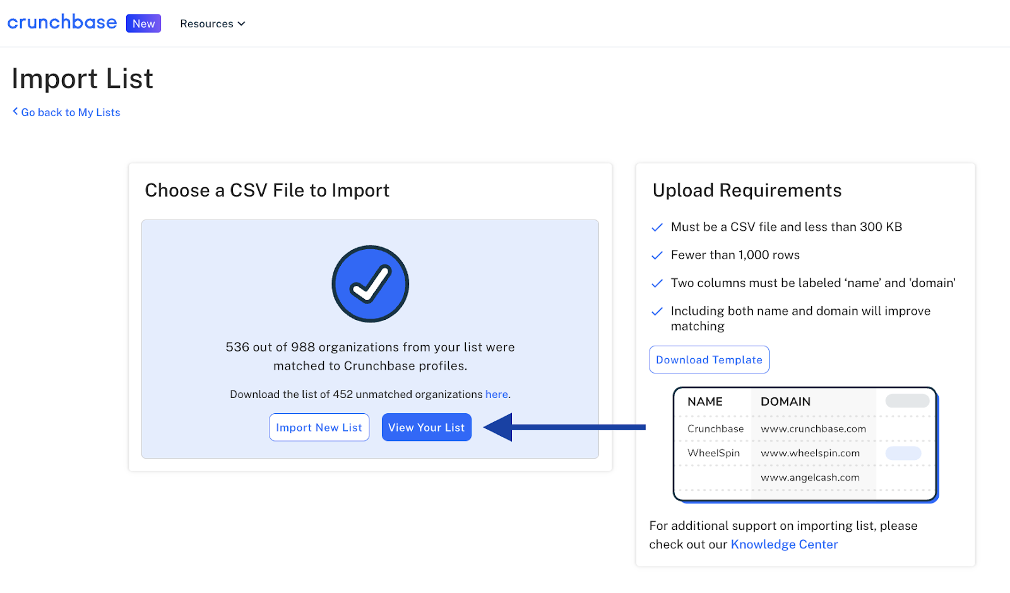Screen dimensions: 1010x593
Task: Click the '536 out of 988 organizations' message
Action: tap(370, 356)
